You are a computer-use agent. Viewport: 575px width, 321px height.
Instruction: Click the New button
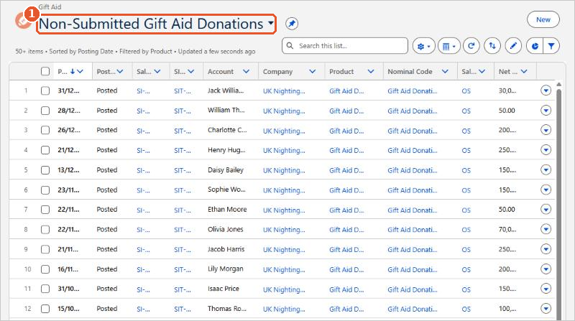(x=543, y=20)
